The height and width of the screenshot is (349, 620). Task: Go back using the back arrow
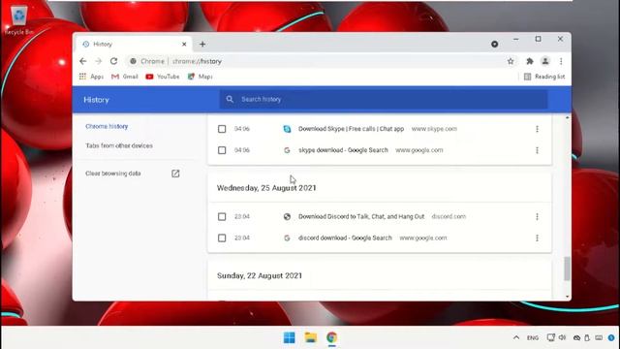tap(82, 61)
